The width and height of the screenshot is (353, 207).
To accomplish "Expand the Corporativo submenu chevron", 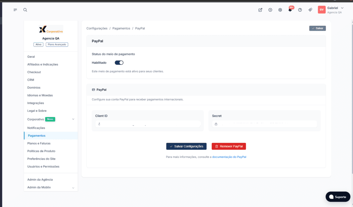I will click(73, 119).
